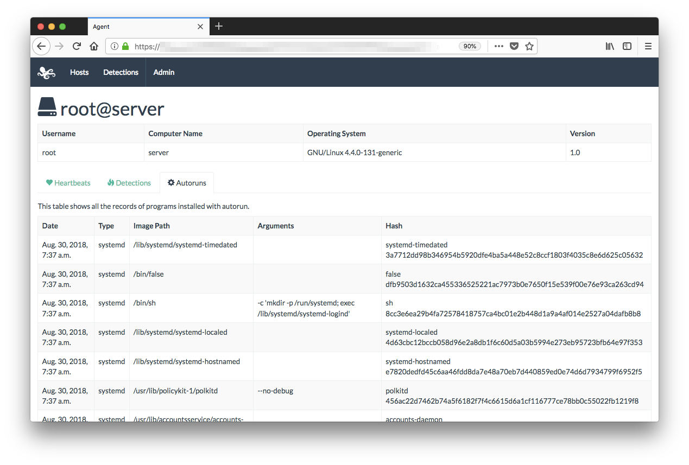Click /lib/systemd/systemd-timedated path
Viewport: 689px width, 465px height.
[x=185, y=245]
